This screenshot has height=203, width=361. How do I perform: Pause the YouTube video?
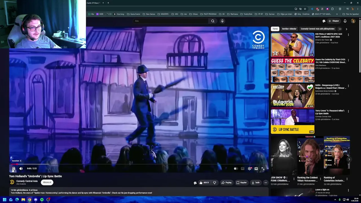coord(14,169)
